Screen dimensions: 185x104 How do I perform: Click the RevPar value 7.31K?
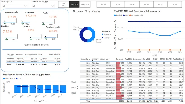click(x=8, y=31)
